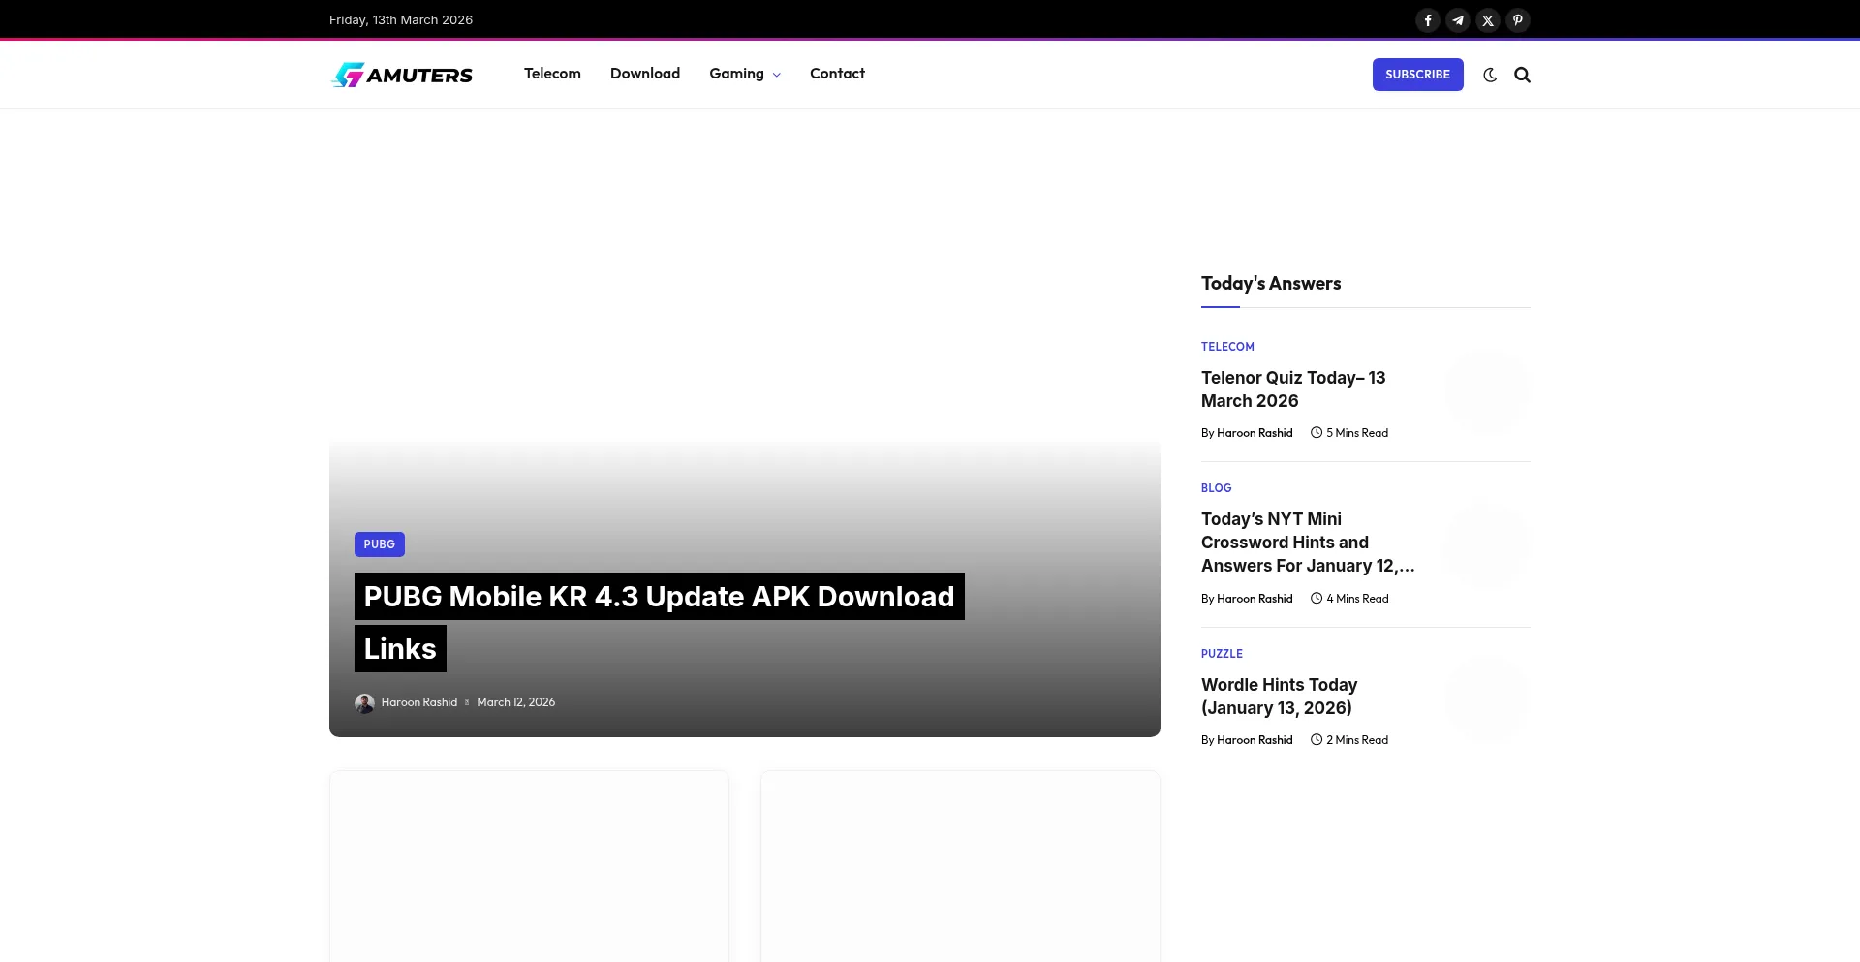The height and width of the screenshot is (962, 1860).
Task: Click author Haroon Rashid under Wordle Hints
Action: tap(1255, 740)
